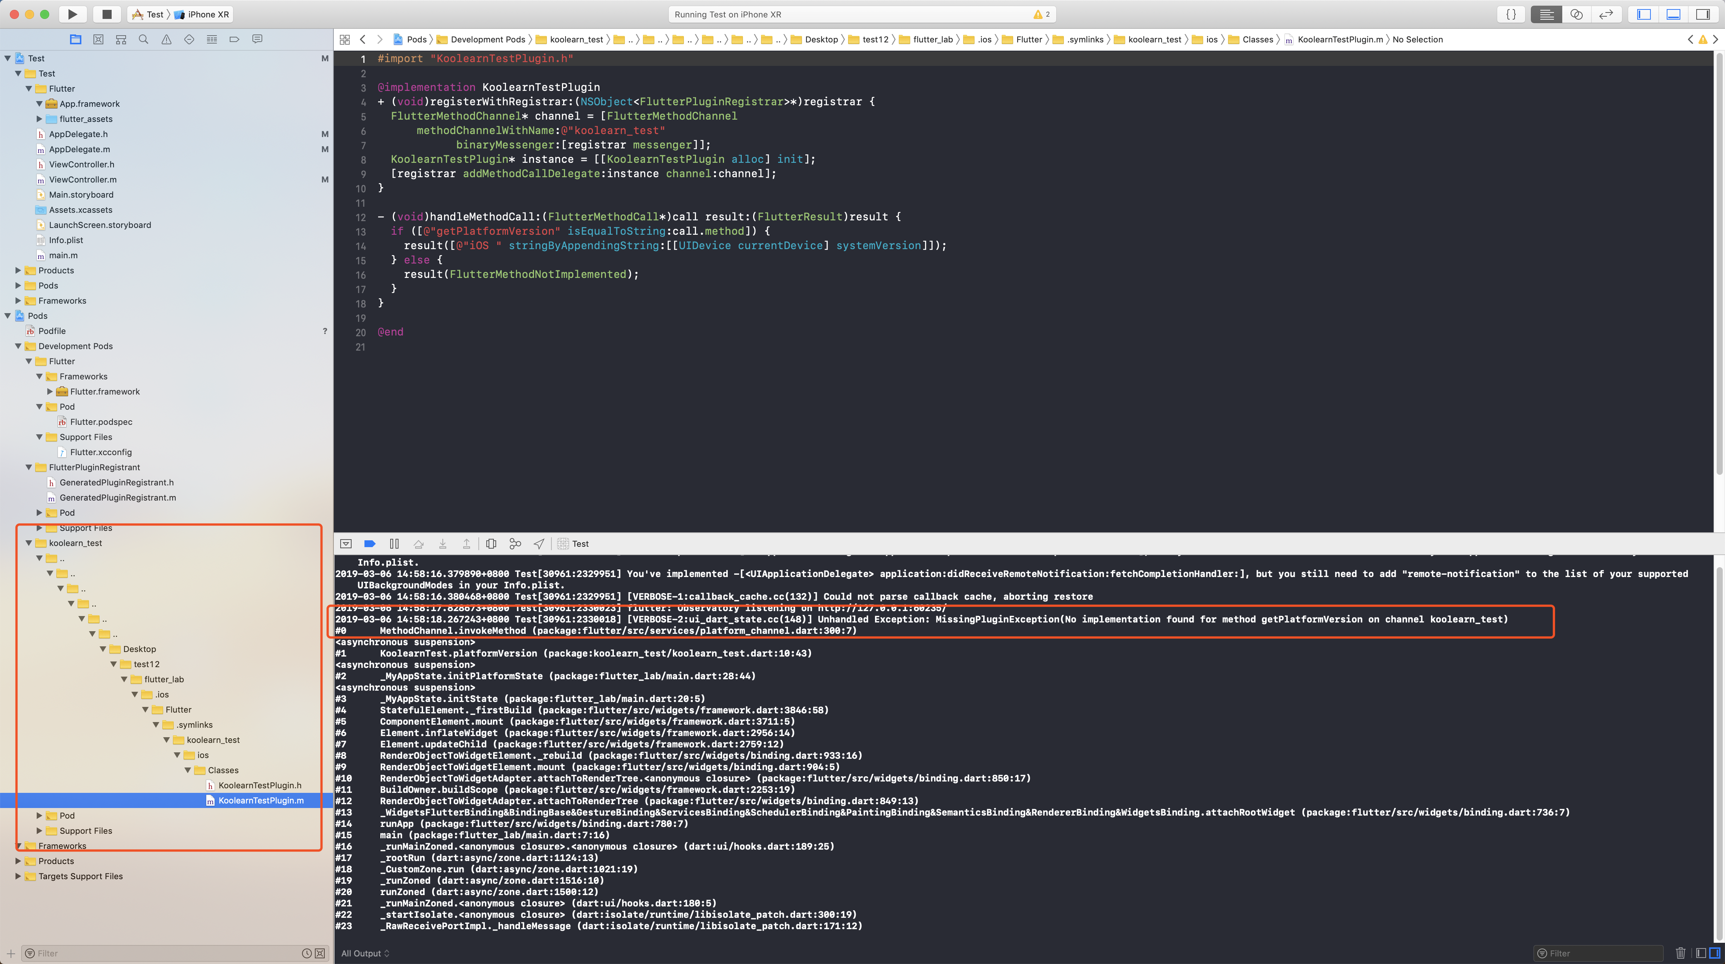Click the Step Into debug icon
Screen dimensions: 1725x964
tap(443, 544)
